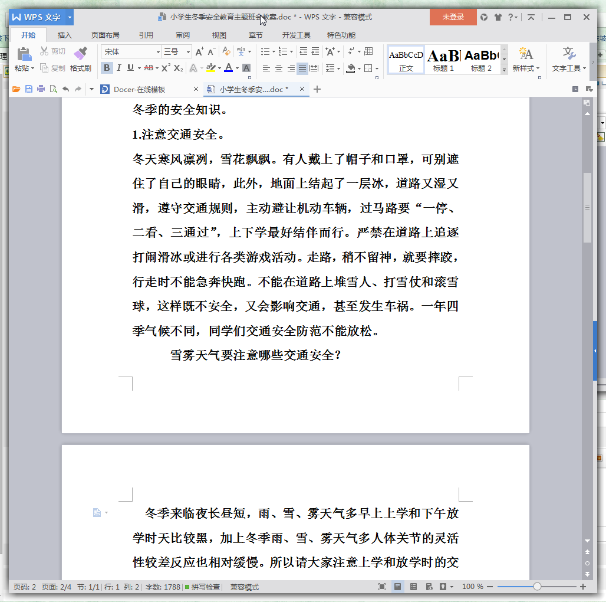
Task: Switch to web layout view in status bar
Action: click(429, 587)
